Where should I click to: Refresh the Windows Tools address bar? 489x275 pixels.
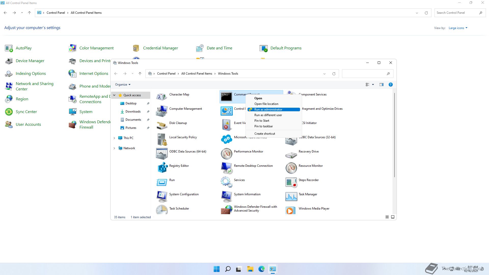point(334,74)
